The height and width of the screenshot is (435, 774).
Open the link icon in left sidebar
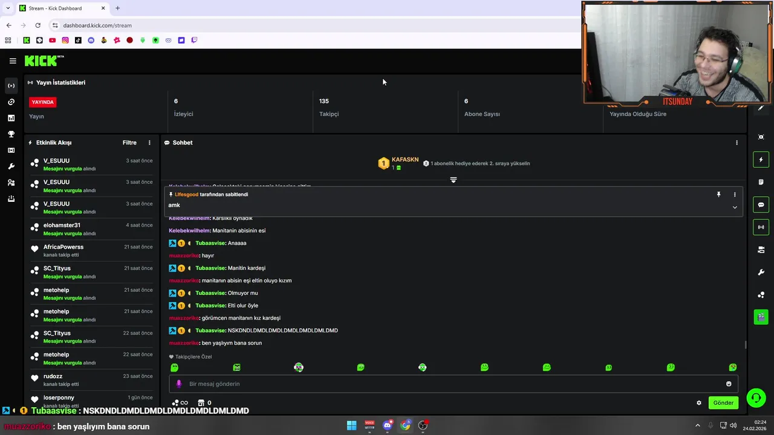(11, 102)
